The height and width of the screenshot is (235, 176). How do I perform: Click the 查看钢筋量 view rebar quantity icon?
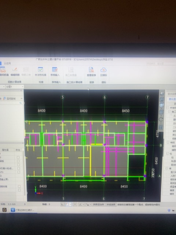click(4, 72)
